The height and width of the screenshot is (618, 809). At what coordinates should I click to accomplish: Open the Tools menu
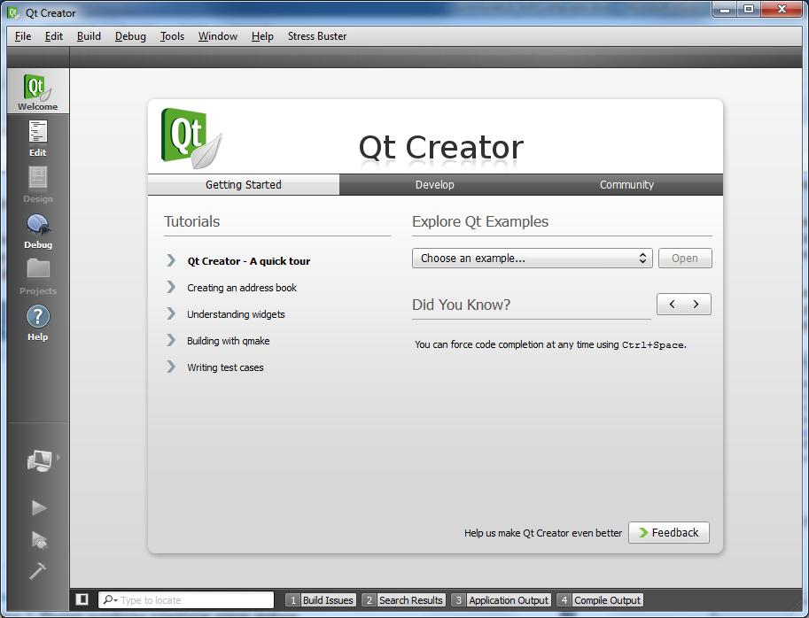[x=172, y=36]
